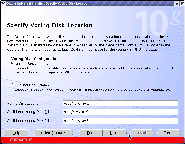Proceed with the Next button
The image size is (185, 144).
click(x=115, y=133)
